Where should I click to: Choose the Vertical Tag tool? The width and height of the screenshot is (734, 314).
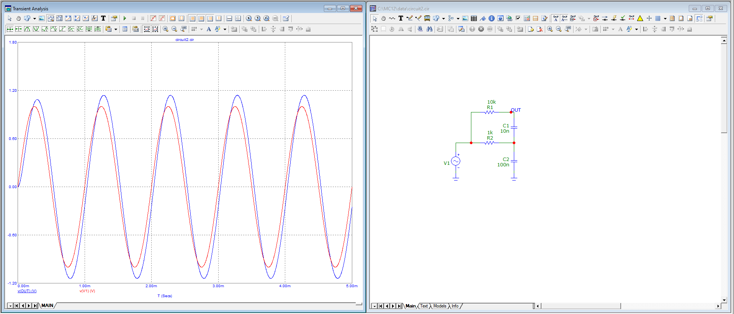[x=77, y=18]
